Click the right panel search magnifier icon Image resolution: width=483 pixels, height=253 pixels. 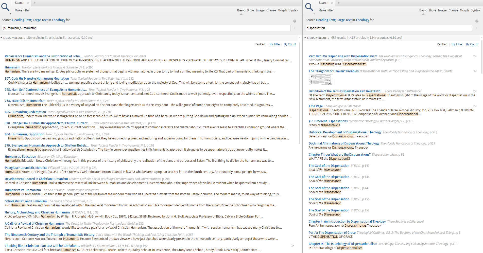point(309,7)
